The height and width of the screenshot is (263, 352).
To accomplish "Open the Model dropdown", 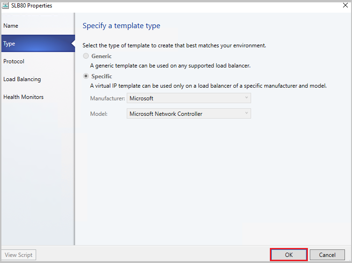I will coord(189,113).
